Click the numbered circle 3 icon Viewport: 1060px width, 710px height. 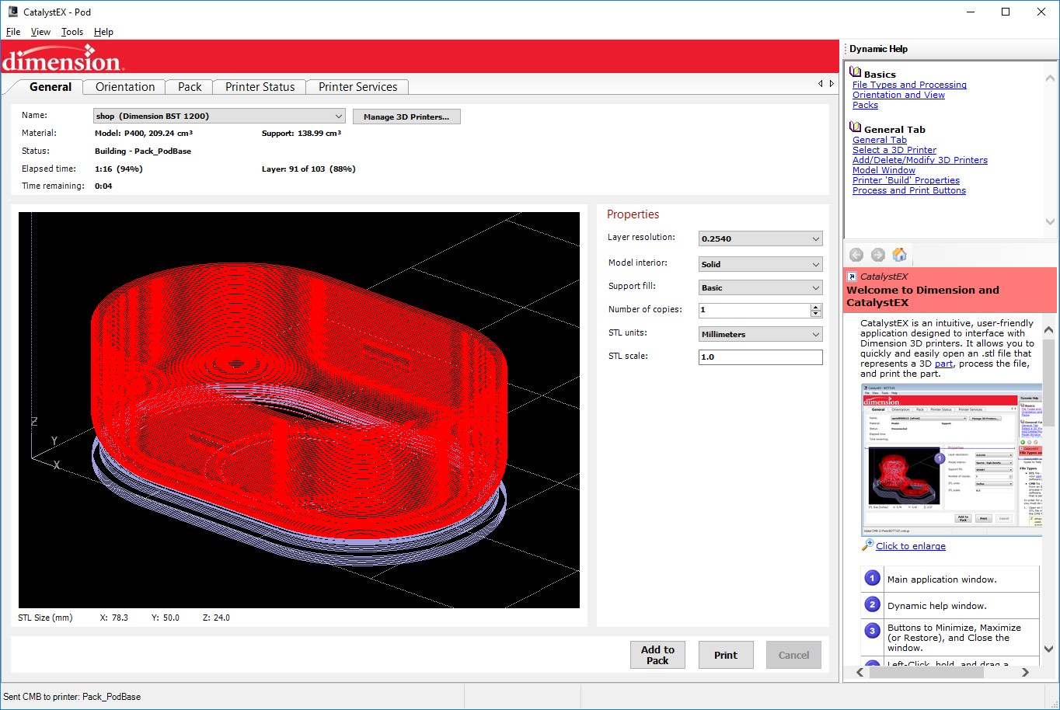pos(873,631)
